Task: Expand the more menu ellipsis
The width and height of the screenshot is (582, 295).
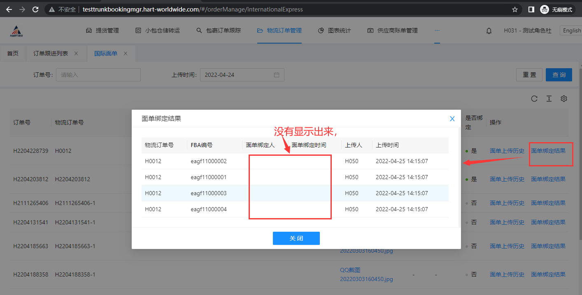Action: point(437,30)
